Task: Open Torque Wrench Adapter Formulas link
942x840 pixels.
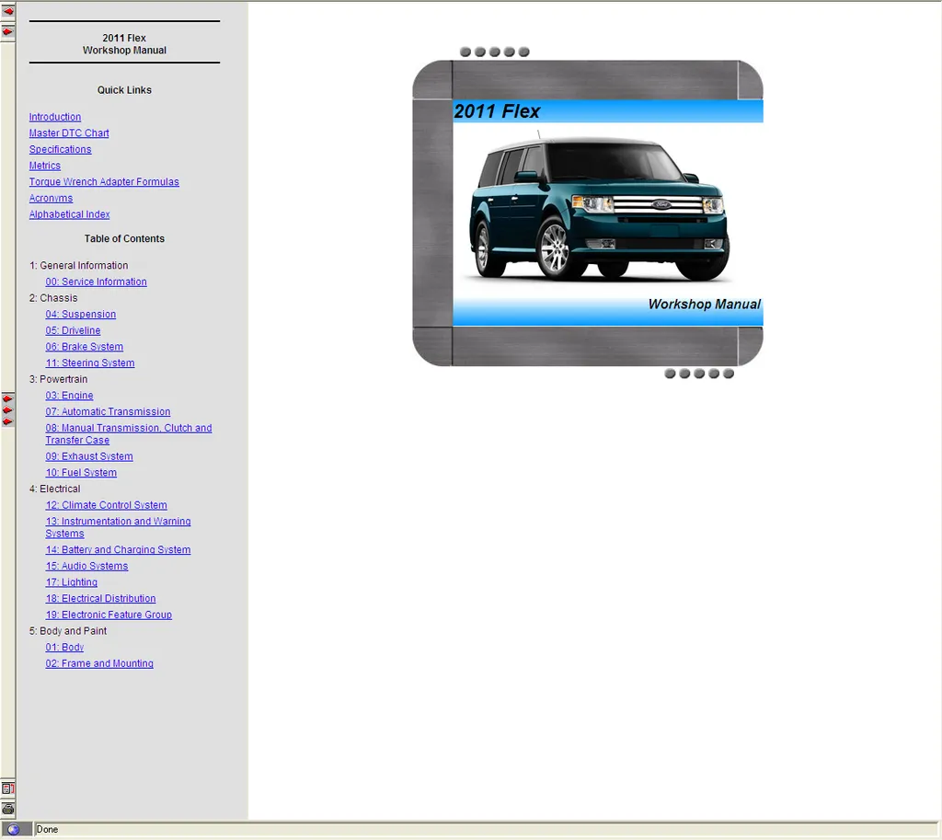Action: coord(104,181)
